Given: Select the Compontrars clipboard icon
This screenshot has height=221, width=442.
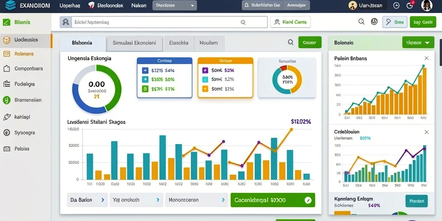Looking at the screenshot, I should (x=6, y=69).
